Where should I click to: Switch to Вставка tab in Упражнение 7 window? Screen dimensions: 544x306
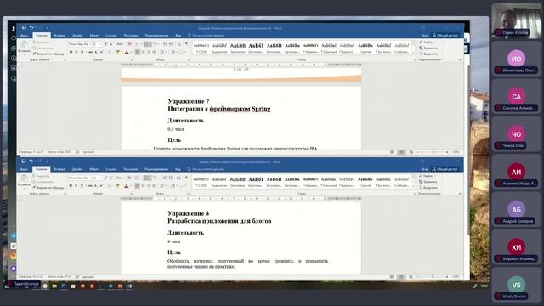coord(59,36)
